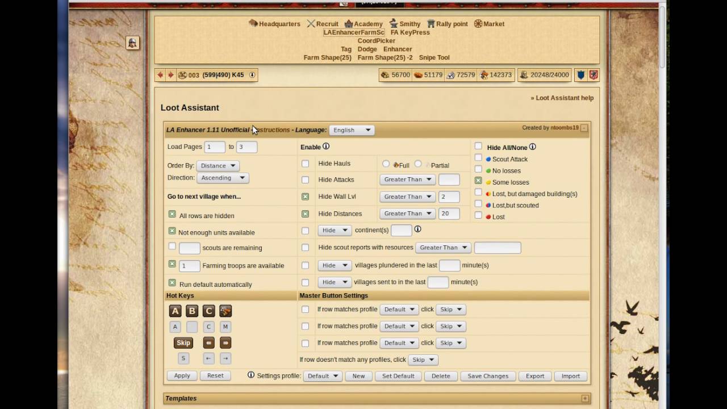Click the Hide Distances value field showing 20

tap(449, 214)
